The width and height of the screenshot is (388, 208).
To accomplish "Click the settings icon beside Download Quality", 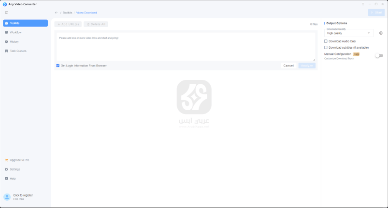I will click(x=381, y=33).
